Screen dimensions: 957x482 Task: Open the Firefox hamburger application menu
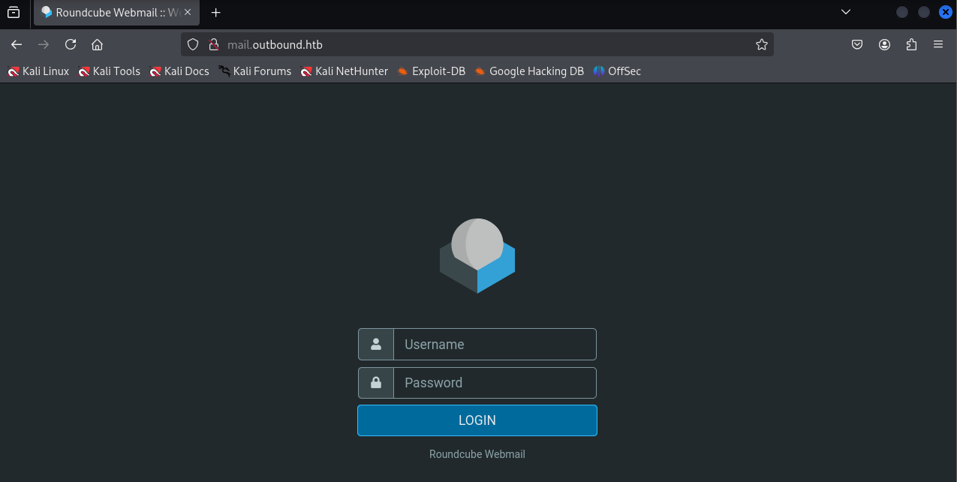pyautogui.click(x=938, y=44)
